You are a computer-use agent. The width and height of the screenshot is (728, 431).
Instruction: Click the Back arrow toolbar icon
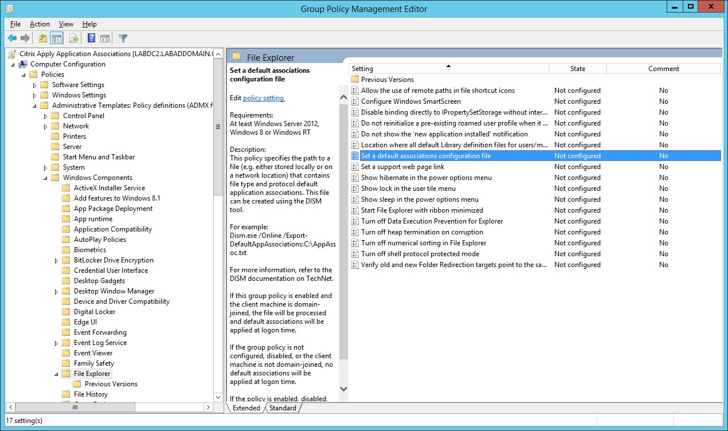12,38
